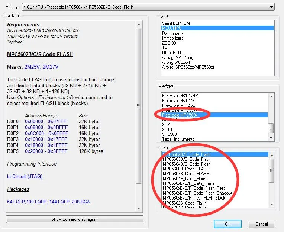This screenshot has width=284, height=232.
Task: Select Immobilizers in Type list
Action: [x=217, y=38]
